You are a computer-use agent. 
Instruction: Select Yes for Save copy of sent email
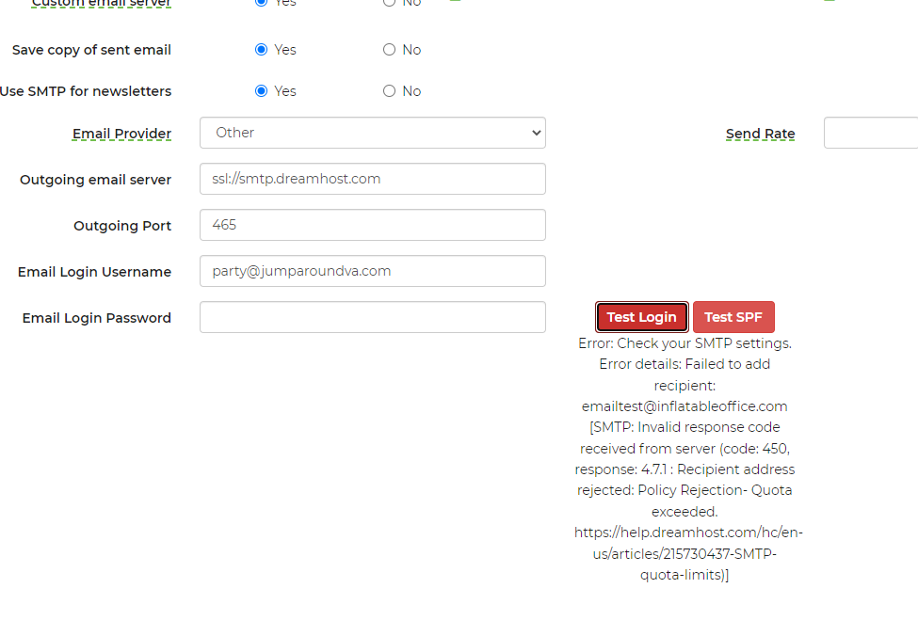tap(262, 50)
